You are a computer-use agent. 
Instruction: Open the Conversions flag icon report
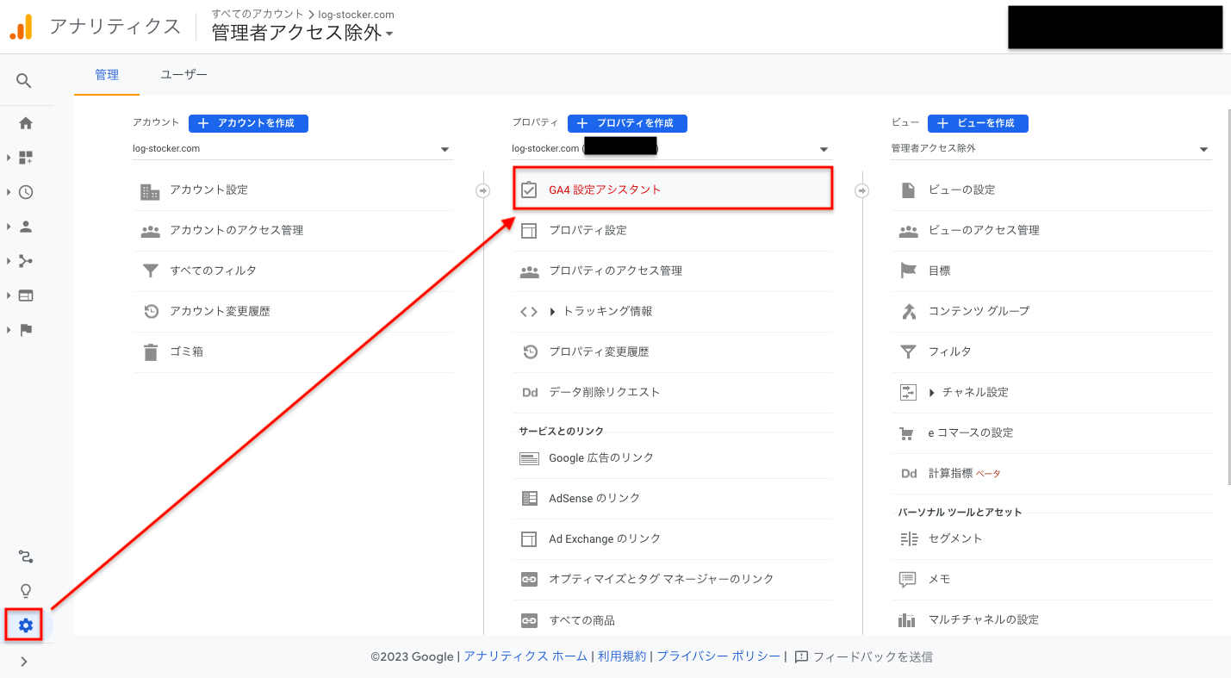(25, 330)
